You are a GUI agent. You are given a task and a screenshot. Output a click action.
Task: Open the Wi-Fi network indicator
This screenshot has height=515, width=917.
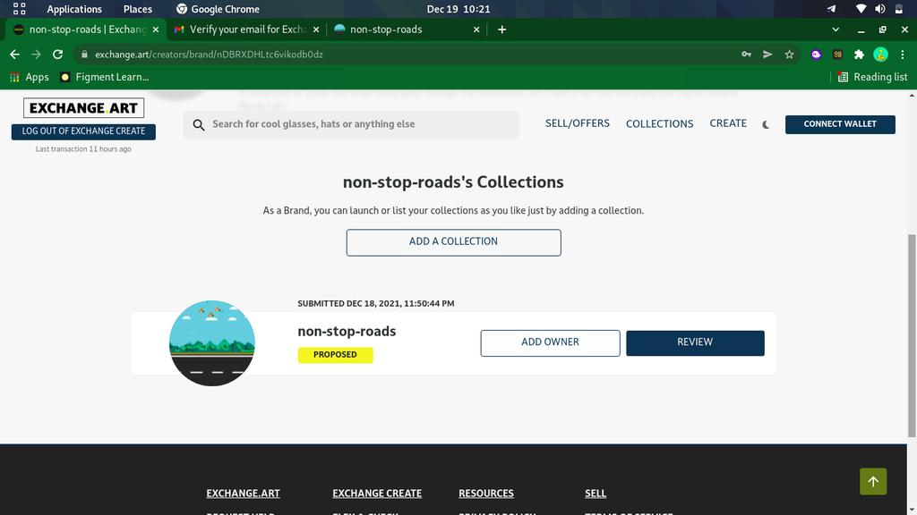pyautogui.click(x=861, y=9)
